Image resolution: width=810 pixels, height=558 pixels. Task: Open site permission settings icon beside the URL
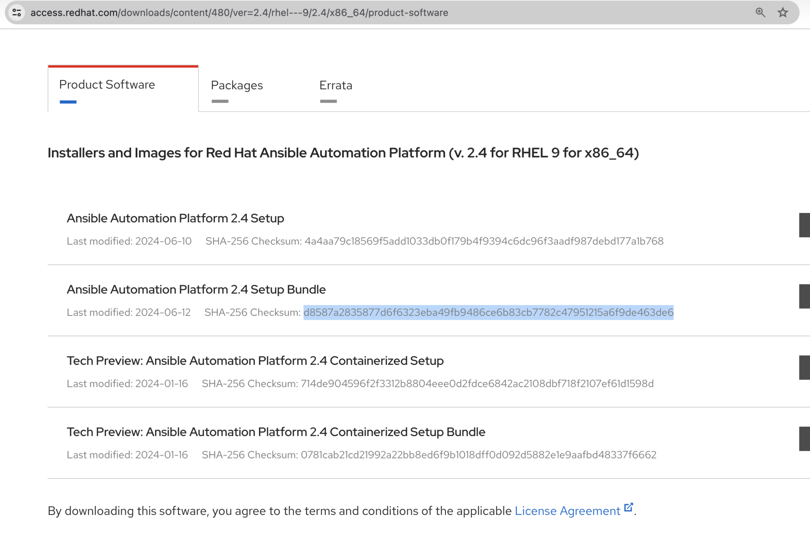tap(17, 13)
